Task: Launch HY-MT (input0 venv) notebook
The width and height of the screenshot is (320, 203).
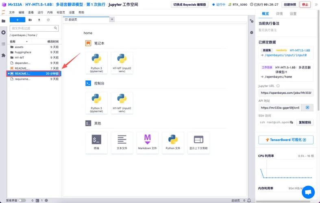Action: pyautogui.click(x=122, y=63)
